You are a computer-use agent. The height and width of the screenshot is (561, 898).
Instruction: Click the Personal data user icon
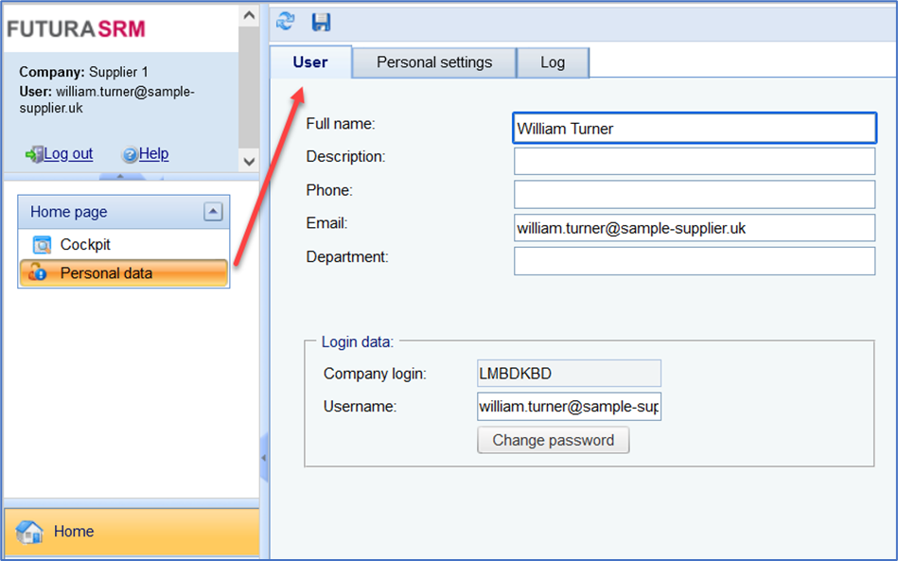[38, 273]
